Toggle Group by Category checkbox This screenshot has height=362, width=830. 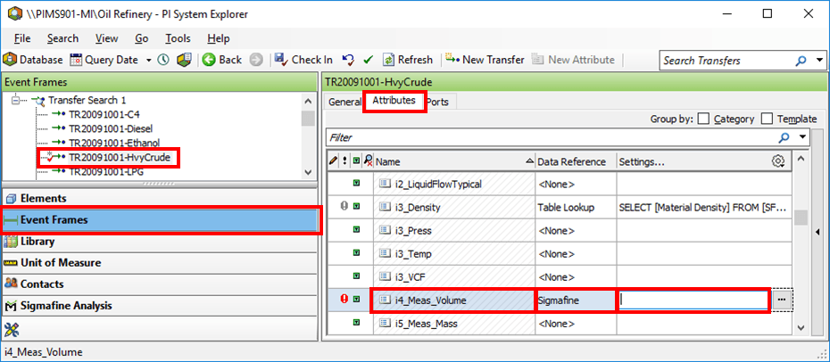(x=703, y=119)
